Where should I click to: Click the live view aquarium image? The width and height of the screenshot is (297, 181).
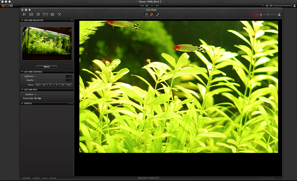[x=179, y=86]
